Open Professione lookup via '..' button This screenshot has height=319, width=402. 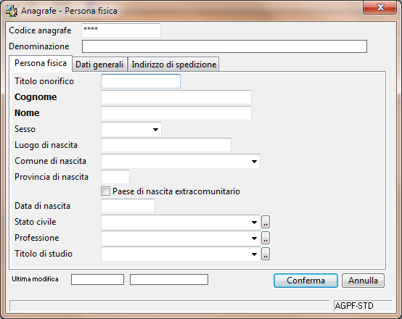click(x=266, y=238)
